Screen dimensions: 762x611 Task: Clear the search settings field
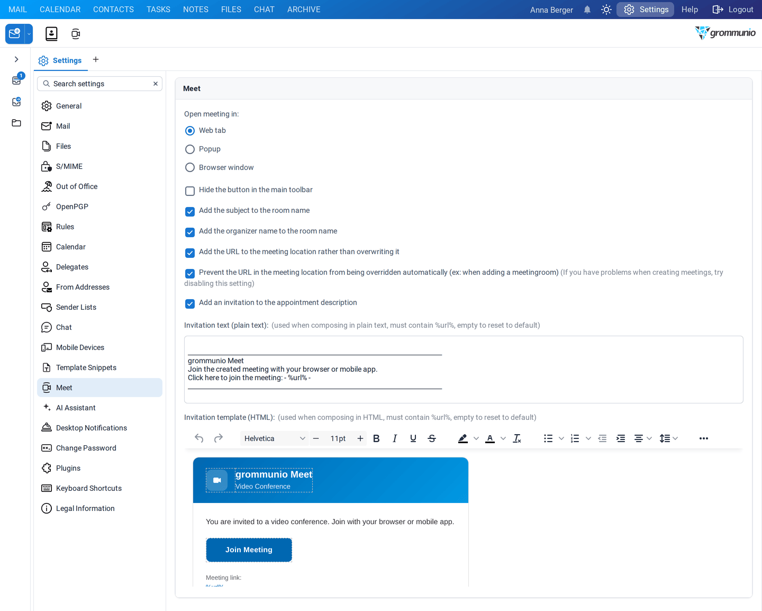click(156, 84)
